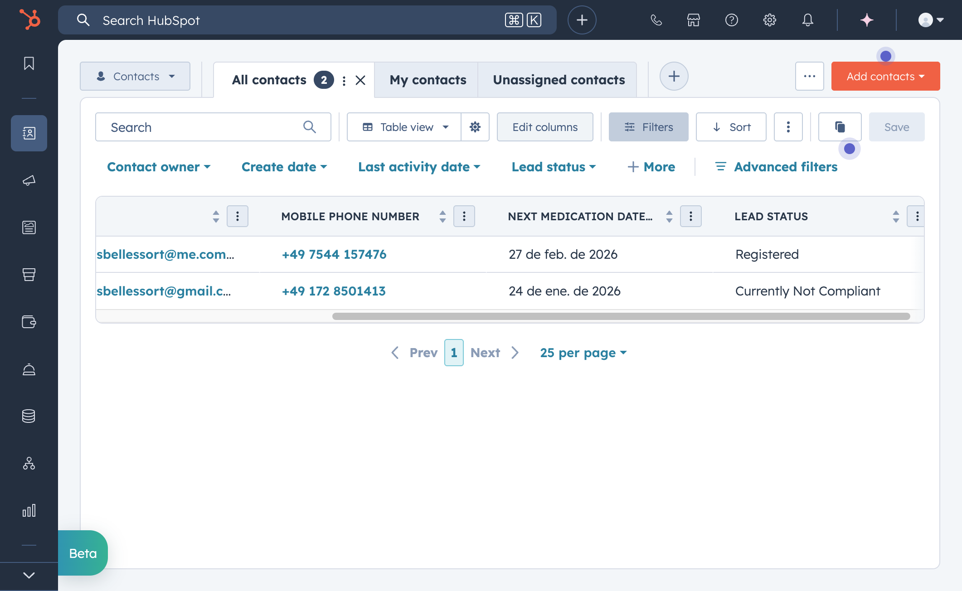Click the Edit columns button
This screenshot has height=591, width=962.
(x=545, y=127)
